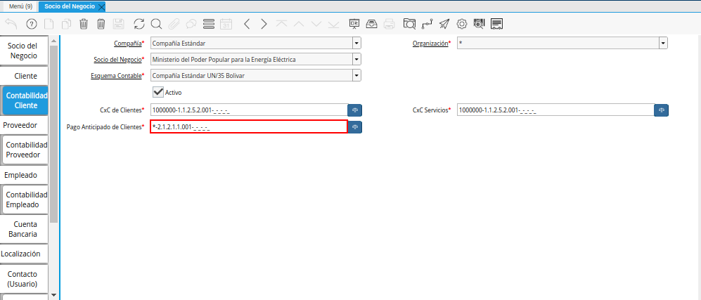Expand the Compañía dropdown

(x=356, y=44)
